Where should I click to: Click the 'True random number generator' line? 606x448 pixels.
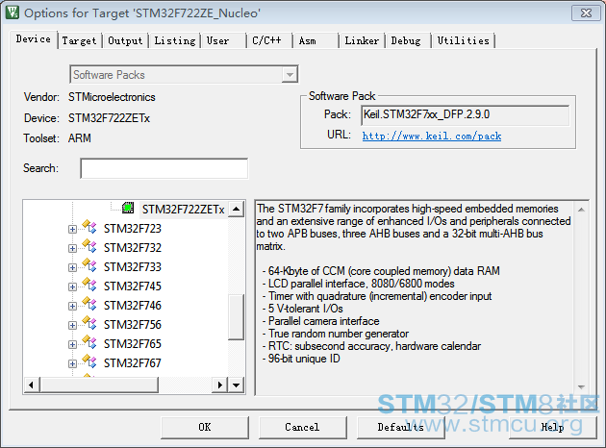[336, 334]
